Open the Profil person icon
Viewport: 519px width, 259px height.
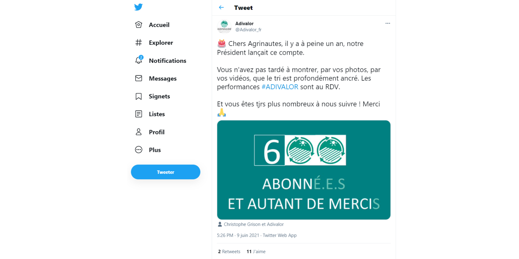139,132
